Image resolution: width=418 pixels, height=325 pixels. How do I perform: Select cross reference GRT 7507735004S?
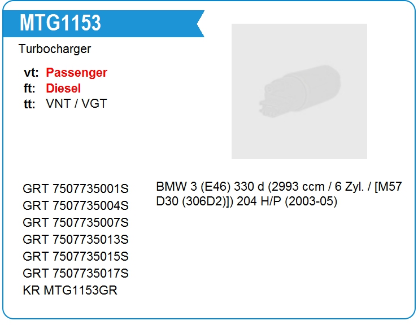point(76,205)
